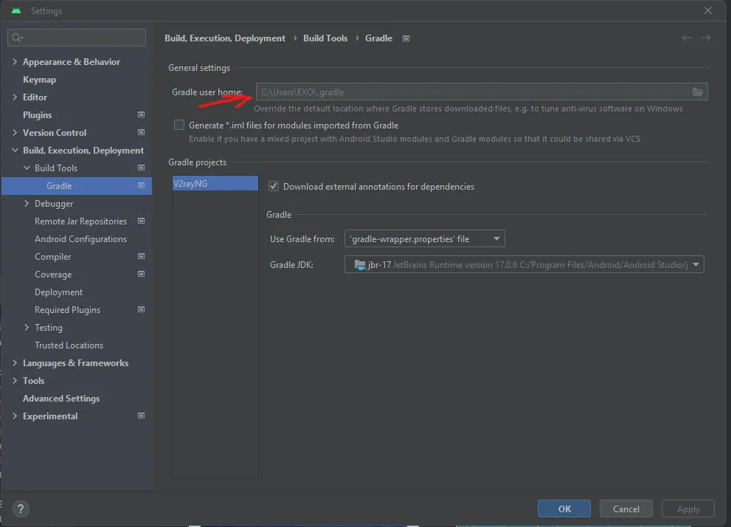Open Advanced Settings page
This screenshot has width=731, height=527.
coord(61,399)
